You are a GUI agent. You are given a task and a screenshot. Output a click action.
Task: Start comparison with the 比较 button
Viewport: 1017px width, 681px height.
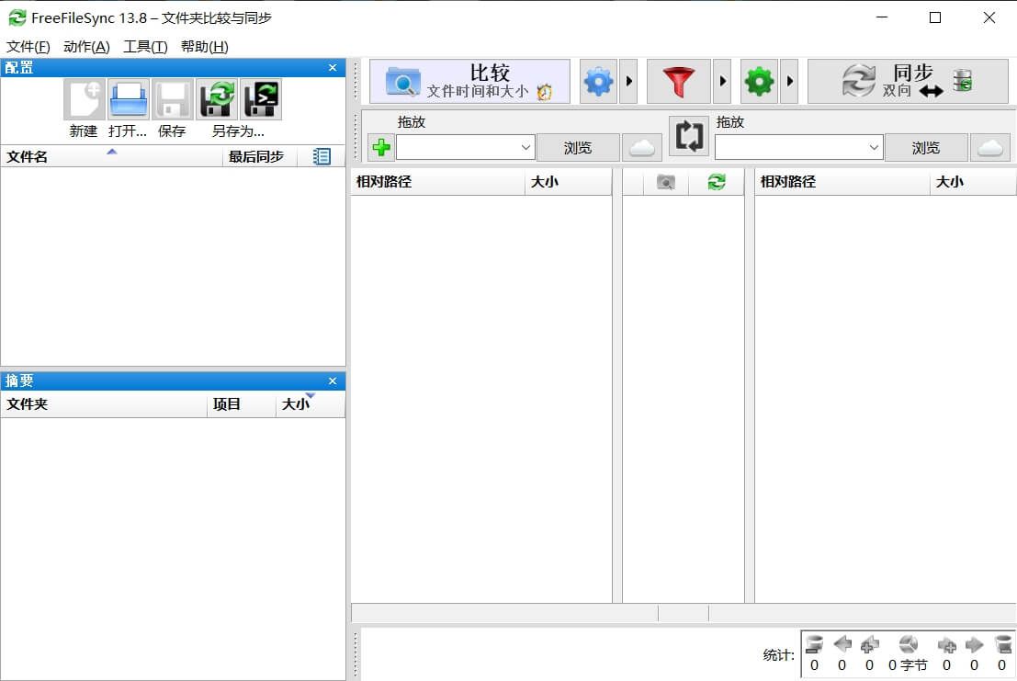469,82
